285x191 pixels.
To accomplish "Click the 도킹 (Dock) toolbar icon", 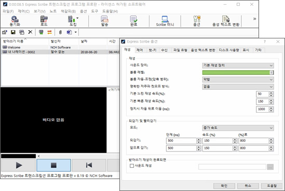I will (x=72, y=19).
